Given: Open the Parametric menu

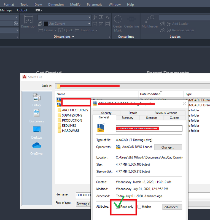Looking at the screenshot, I should click(x=94, y=4).
